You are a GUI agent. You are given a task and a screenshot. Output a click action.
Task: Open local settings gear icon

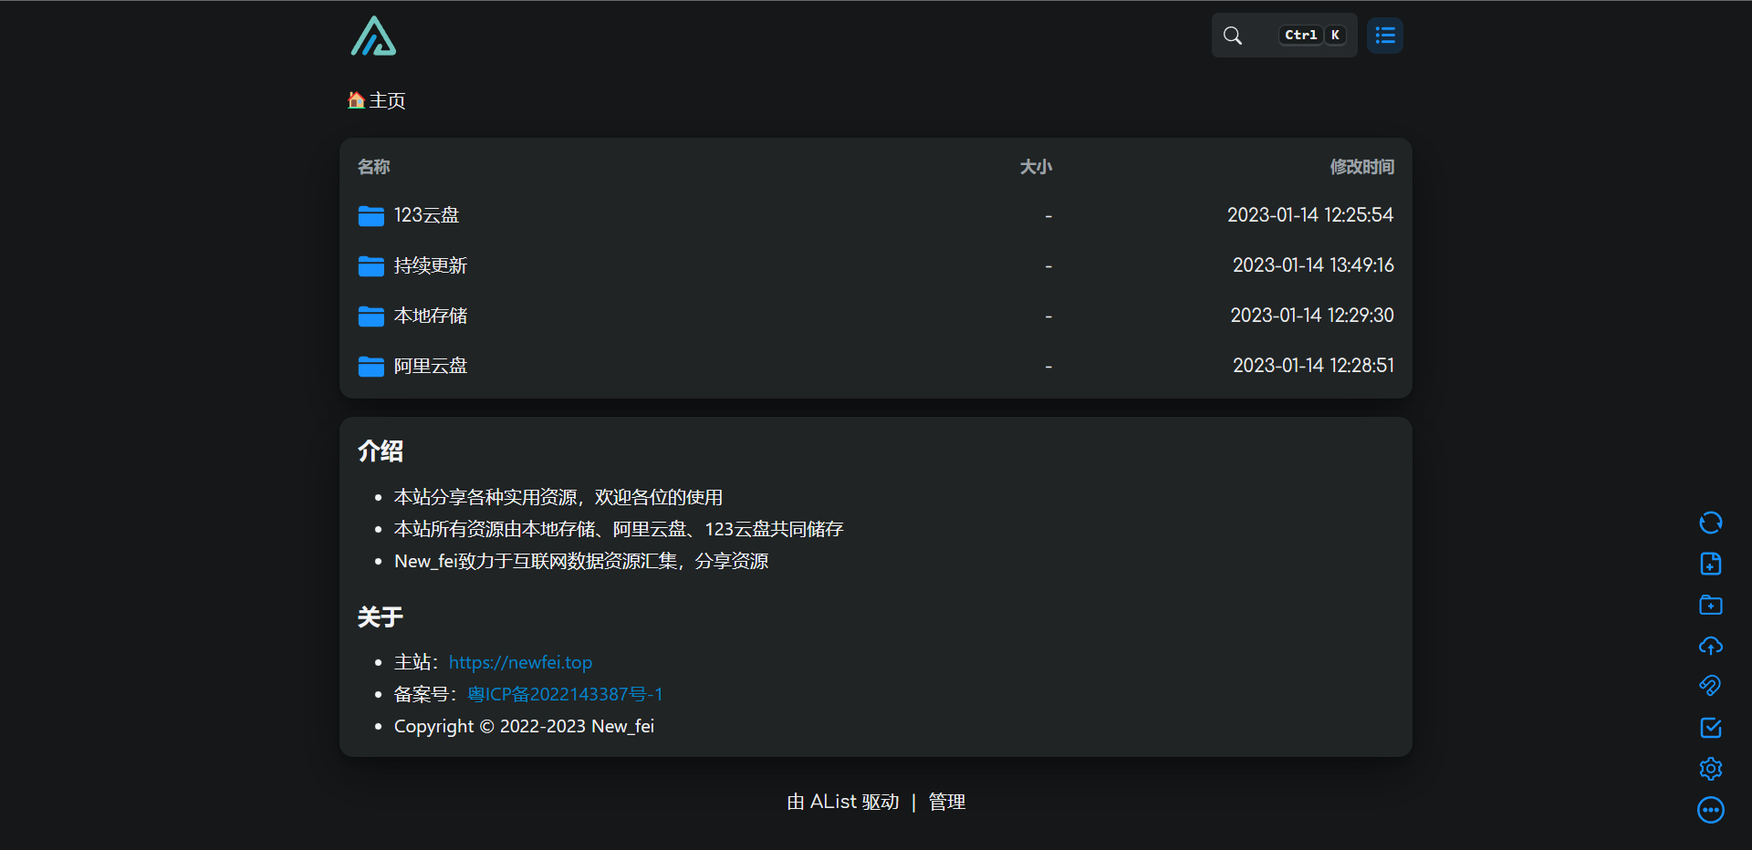1710,769
